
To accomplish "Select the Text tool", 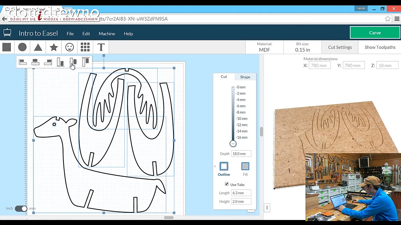I will [101, 47].
